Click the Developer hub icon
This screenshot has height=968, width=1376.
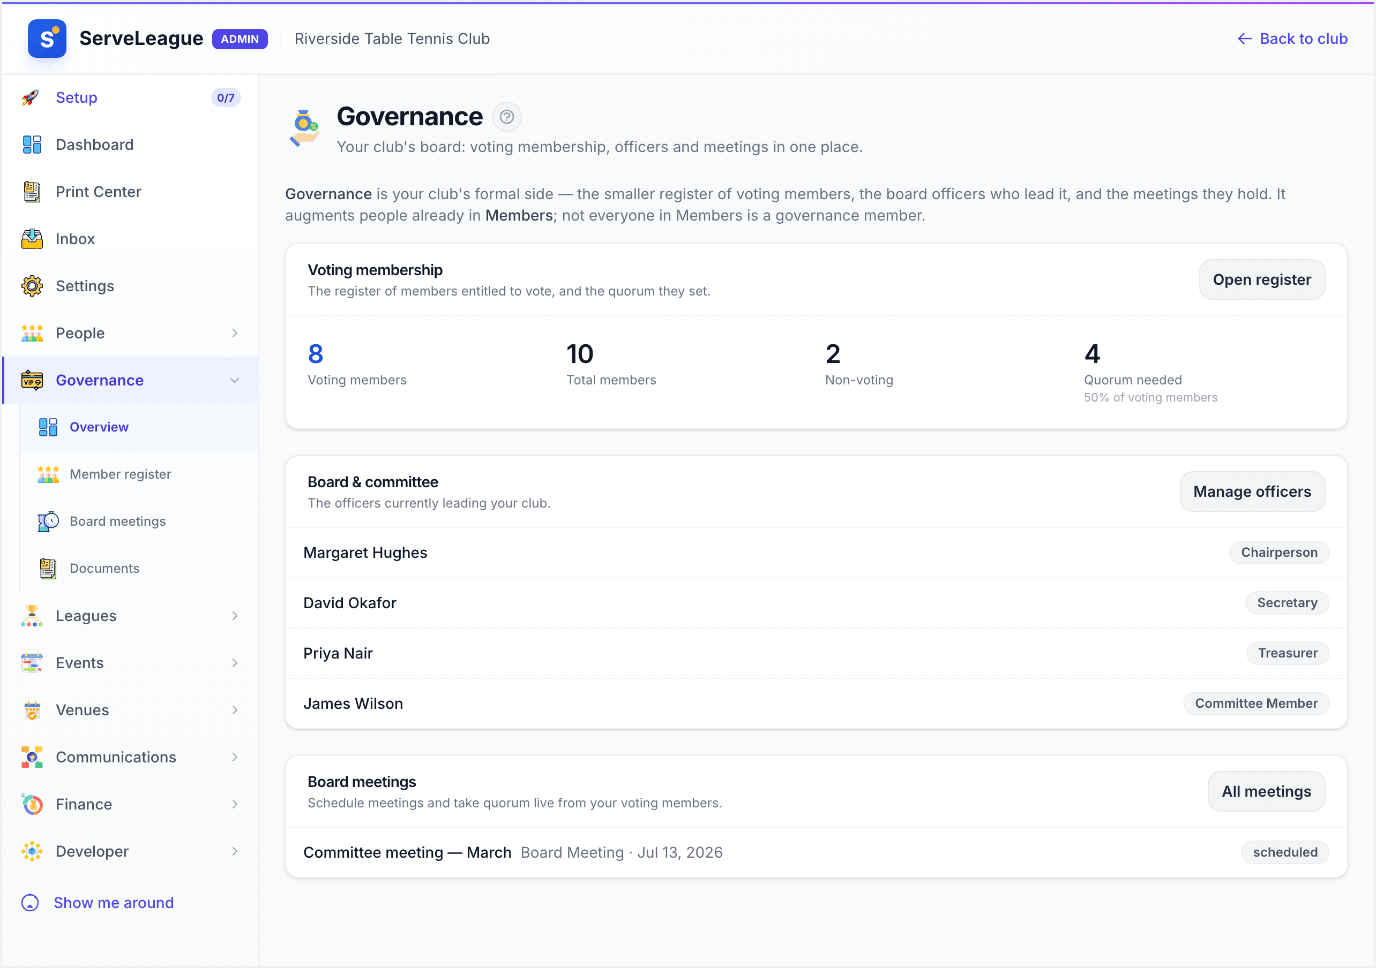tap(32, 851)
